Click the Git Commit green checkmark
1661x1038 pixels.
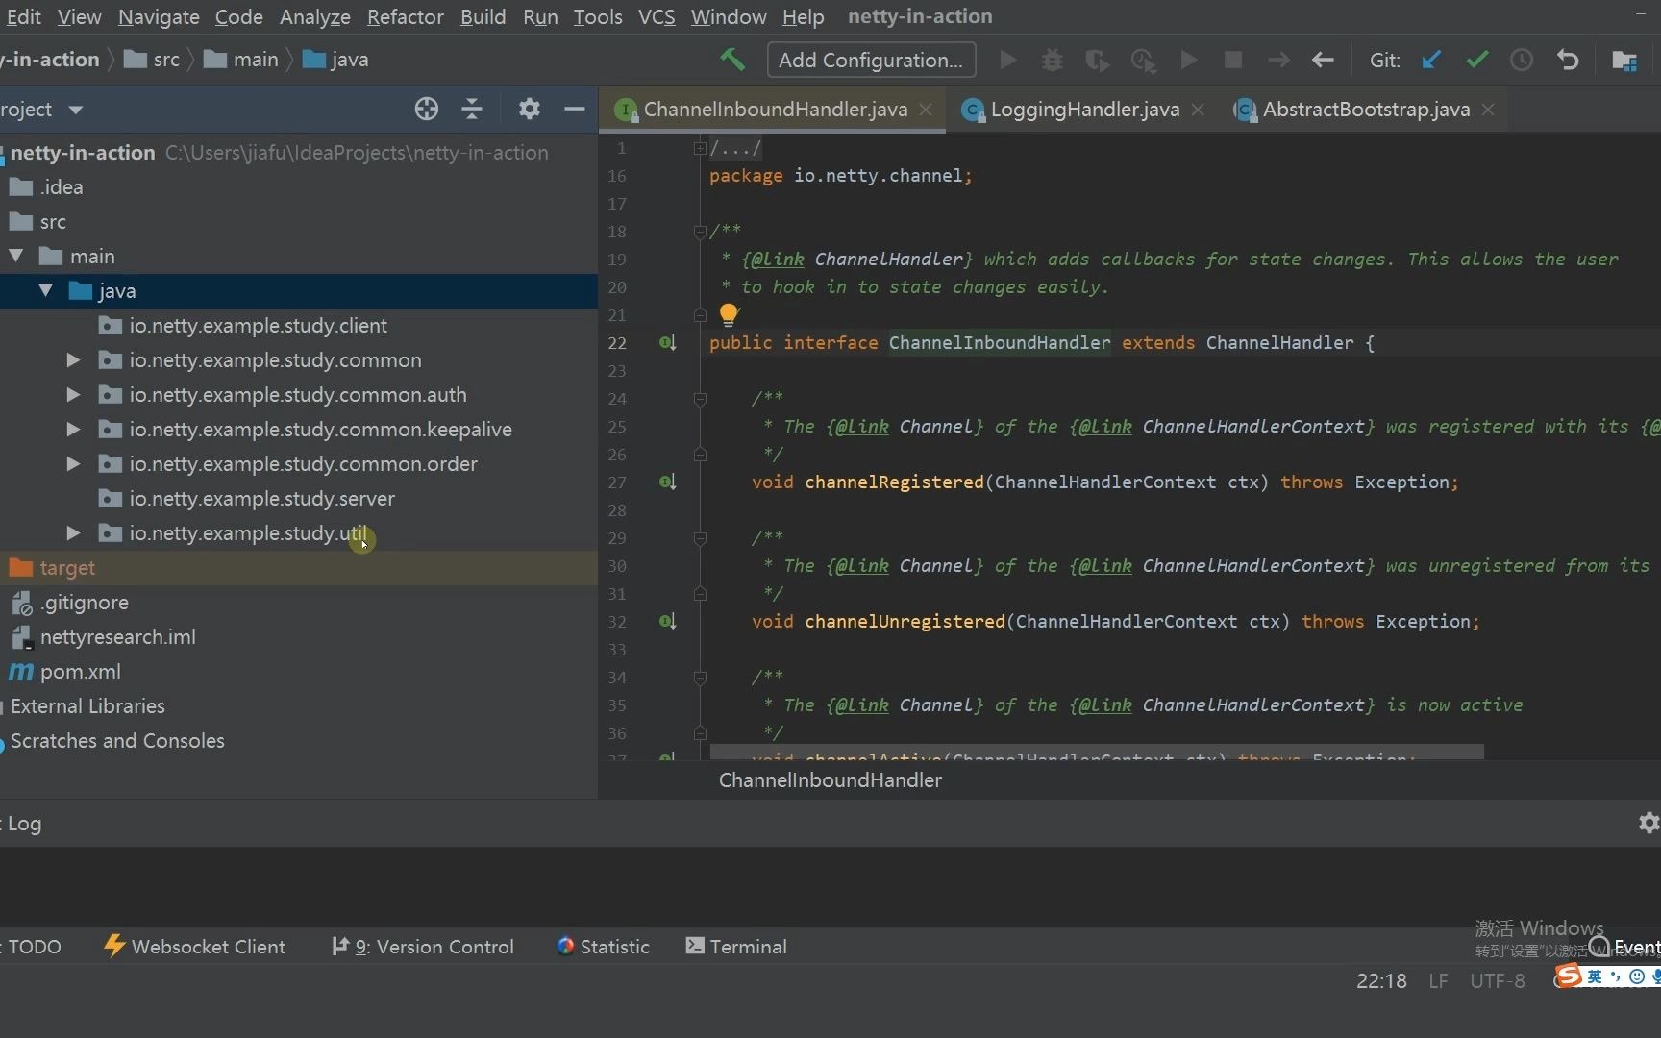click(1476, 60)
